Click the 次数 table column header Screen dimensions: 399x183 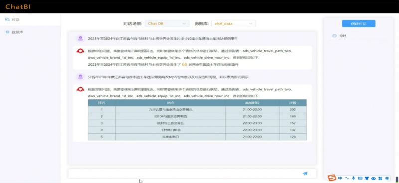[293, 103]
